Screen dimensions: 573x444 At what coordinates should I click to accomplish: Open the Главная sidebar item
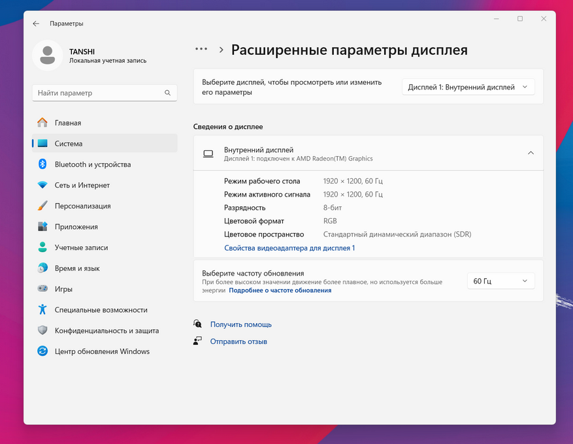[x=105, y=123]
